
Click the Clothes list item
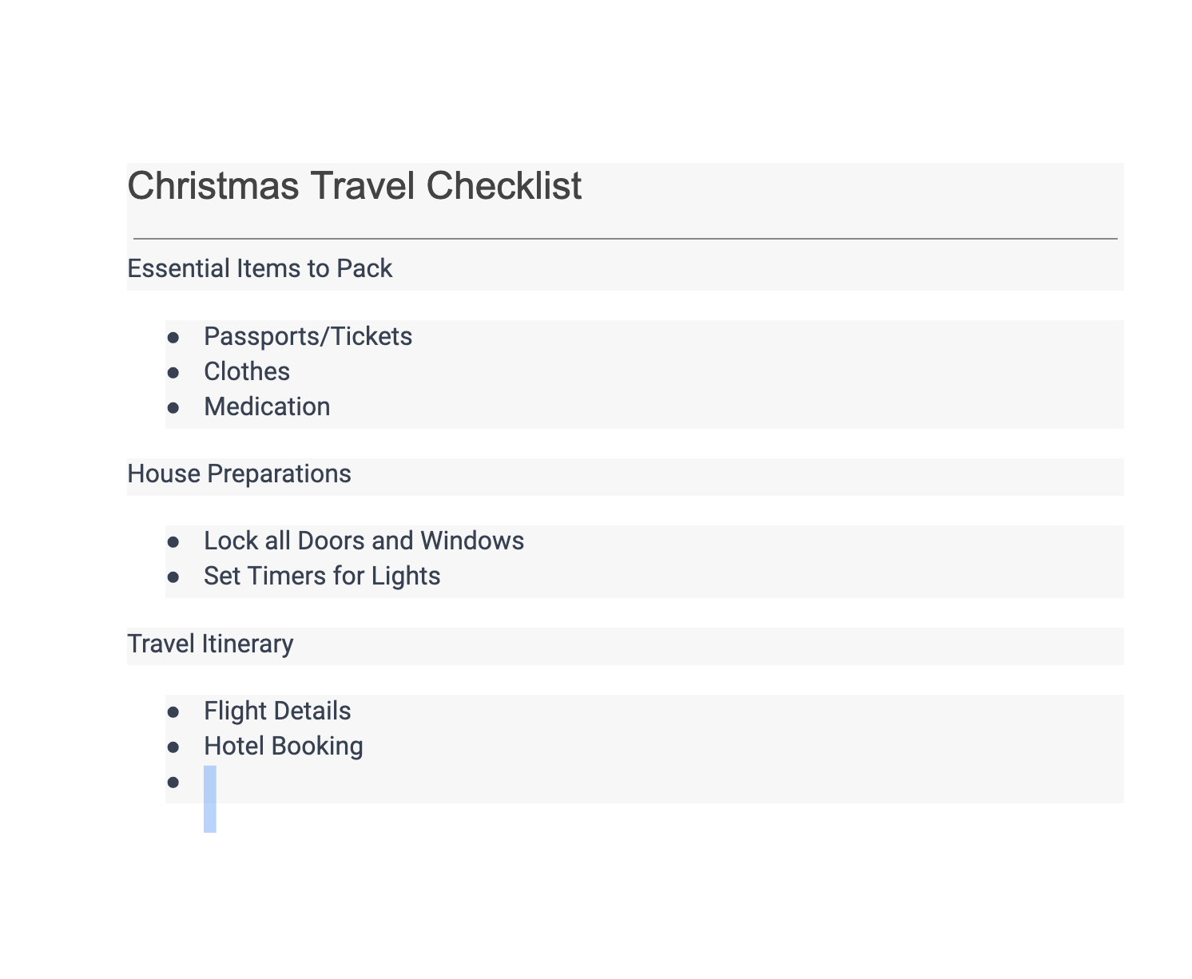pos(247,371)
